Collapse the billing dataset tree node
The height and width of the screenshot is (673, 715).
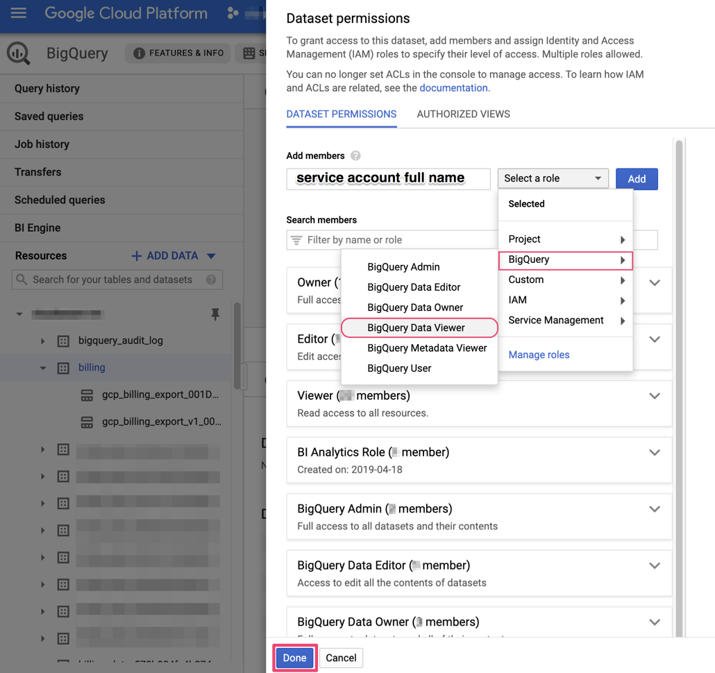pyautogui.click(x=43, y=368)
